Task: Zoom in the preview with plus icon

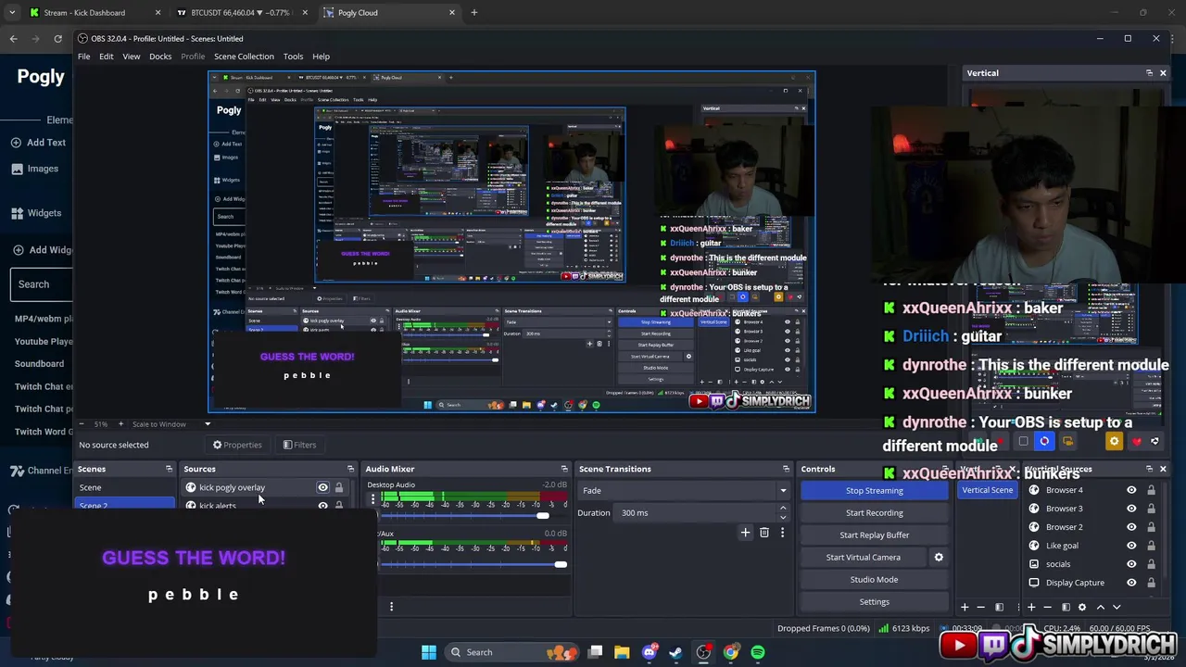Action: [120, 424]
